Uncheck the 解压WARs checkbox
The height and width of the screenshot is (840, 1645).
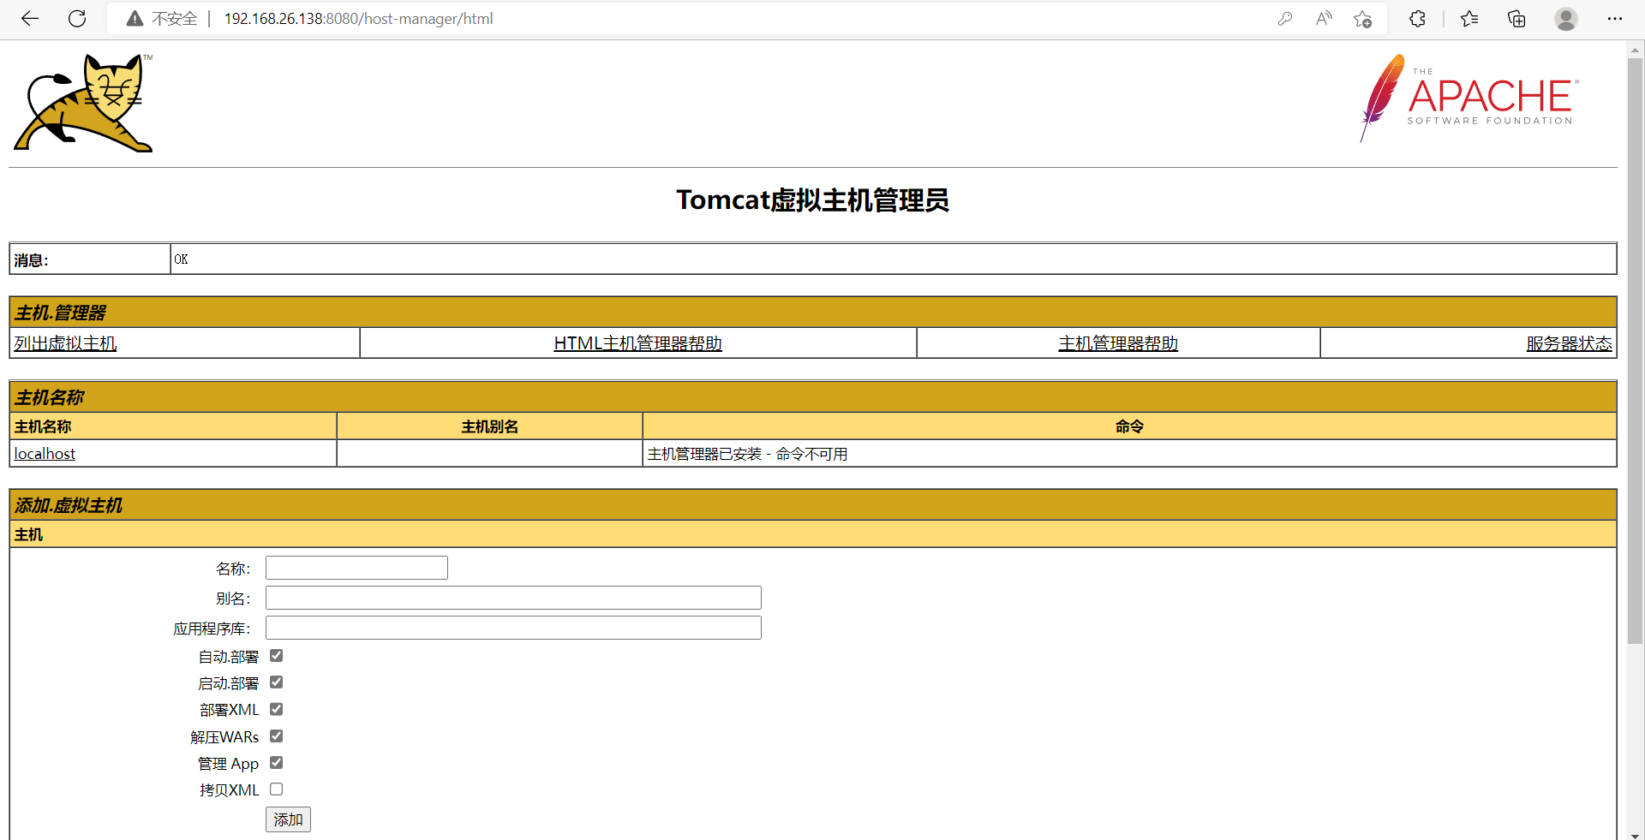tap(276, 736)
